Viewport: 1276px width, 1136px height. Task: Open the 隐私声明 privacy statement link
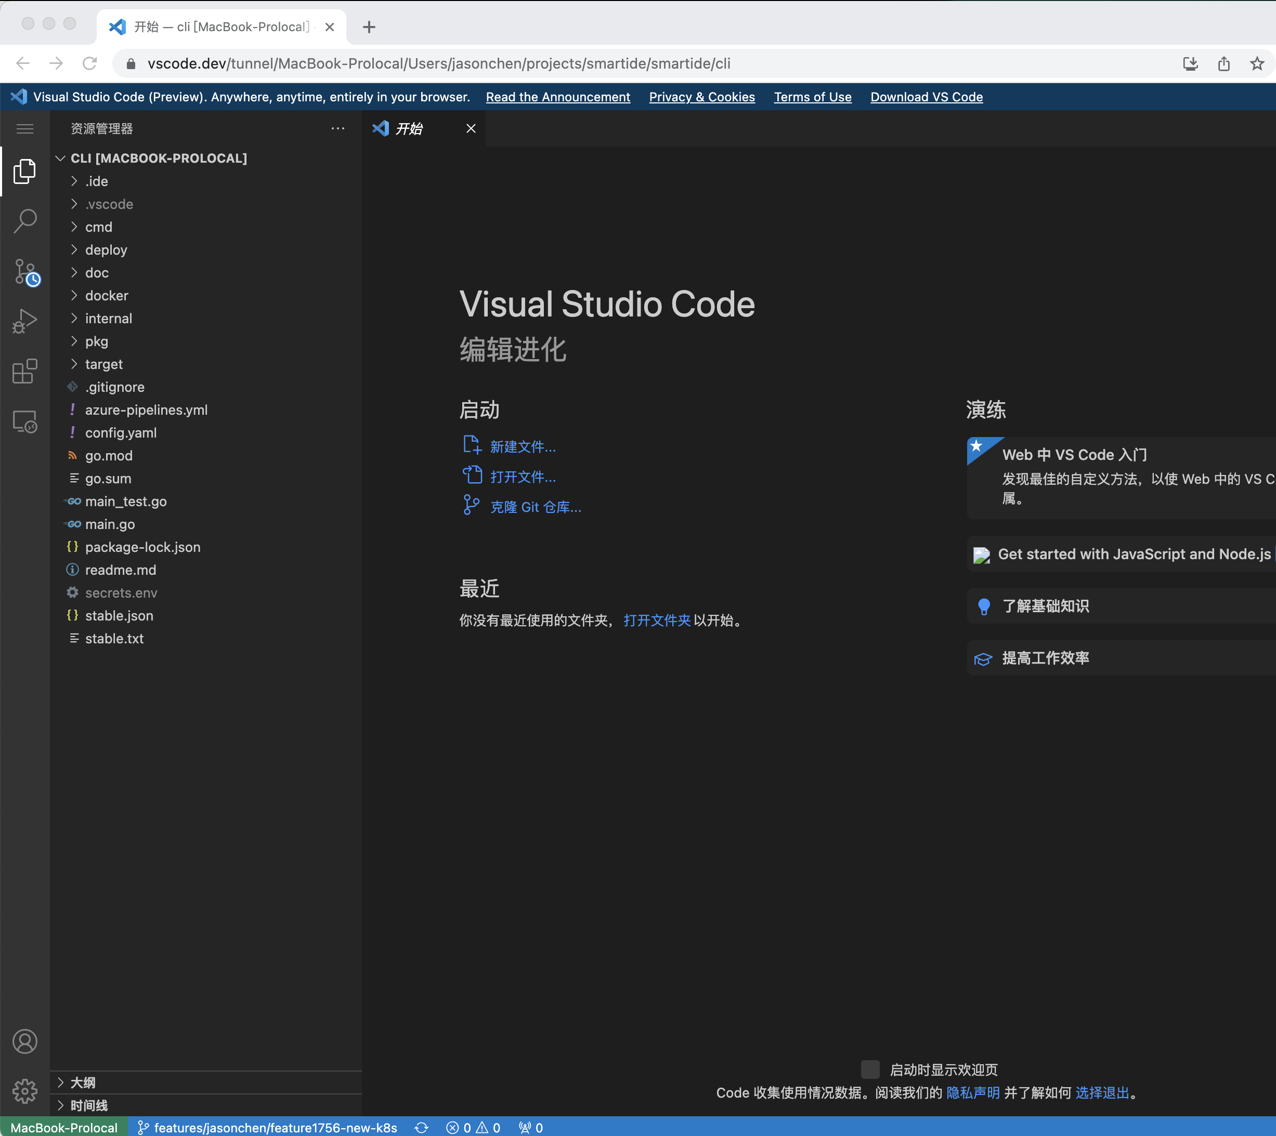pyautogui.click(x=973, y=1092)
